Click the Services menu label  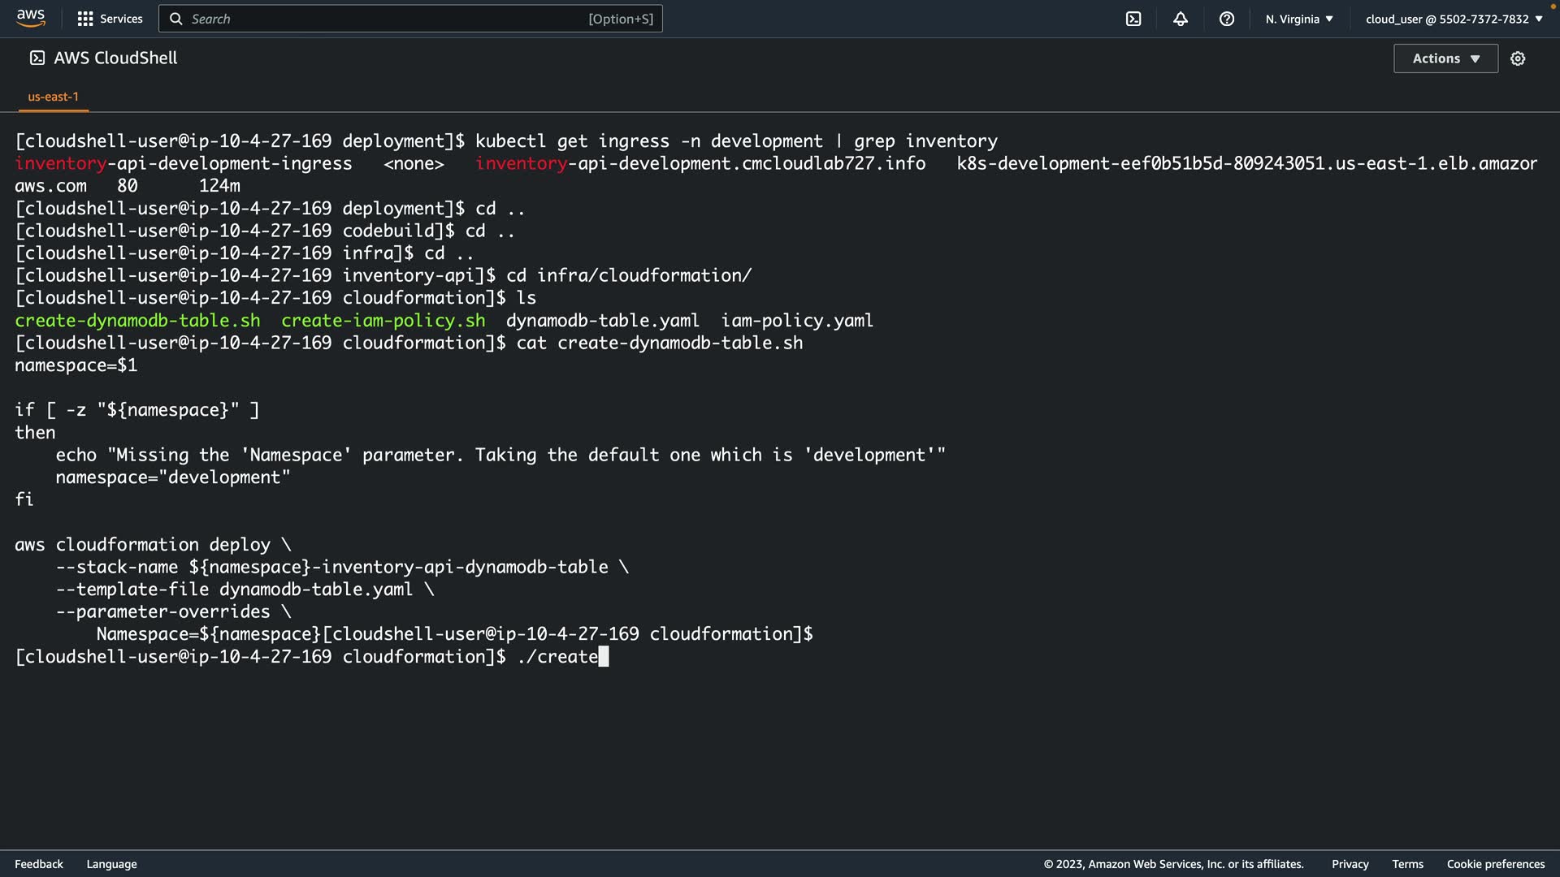click(121, 19)
